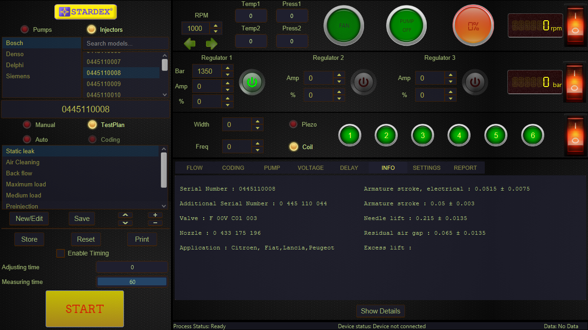Click the green left arrow under RPM
Viewport: 588px width, 330px height.
point(190,44)
